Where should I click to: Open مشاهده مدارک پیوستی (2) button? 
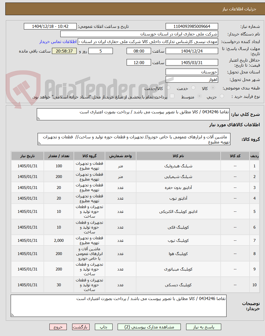point(149,327)
